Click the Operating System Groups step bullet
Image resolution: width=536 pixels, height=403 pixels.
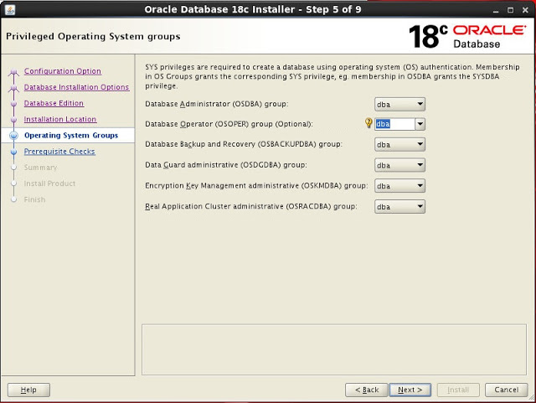tap(13, 136)
